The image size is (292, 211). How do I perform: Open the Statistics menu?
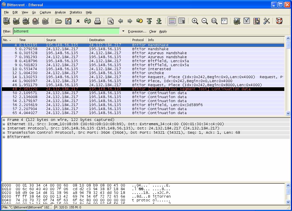(x=76, y=12)
